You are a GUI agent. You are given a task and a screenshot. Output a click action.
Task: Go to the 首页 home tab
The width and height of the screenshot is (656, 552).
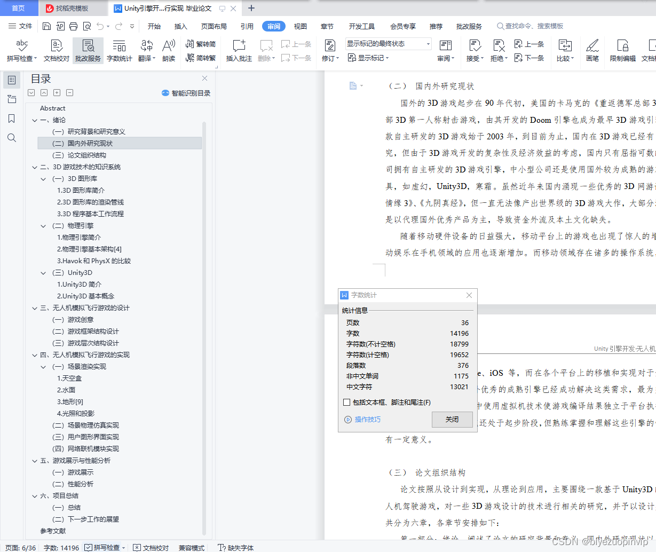tap(18, 8)
